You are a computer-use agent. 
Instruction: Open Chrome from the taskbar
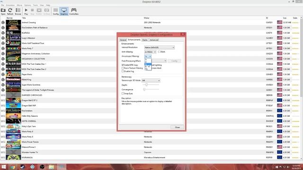[13, 167]
